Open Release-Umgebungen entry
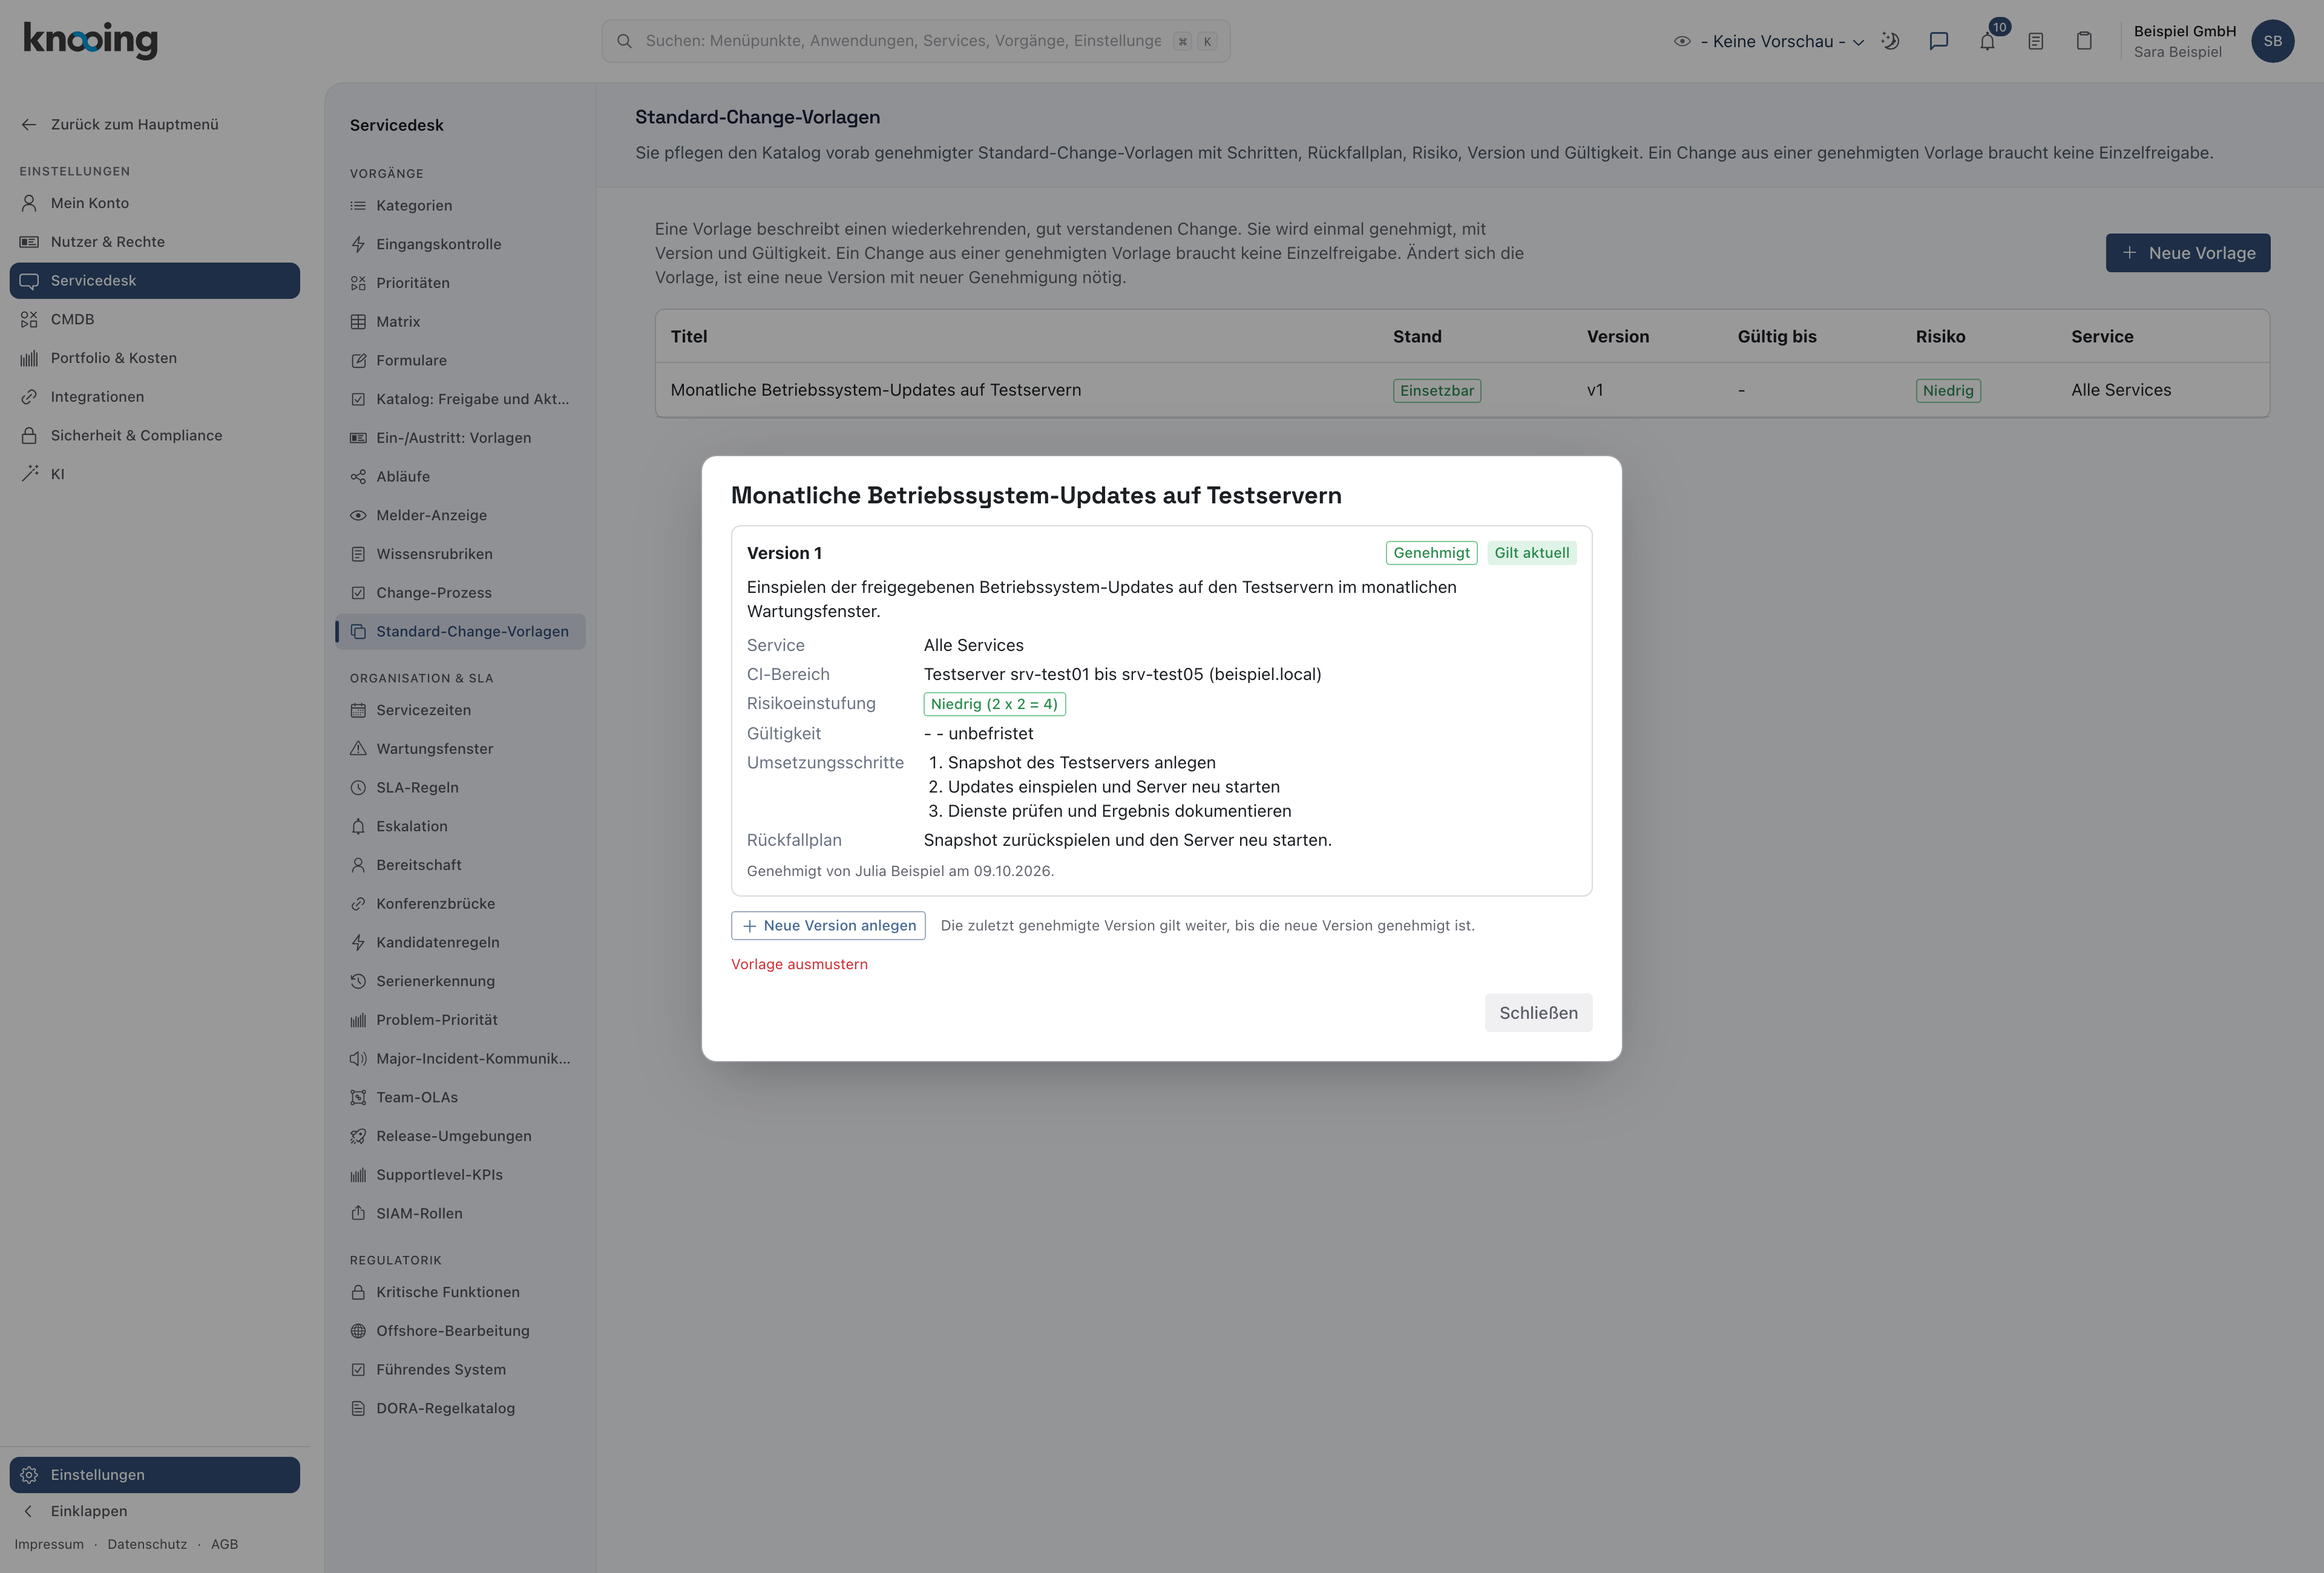 (460, 1136)
